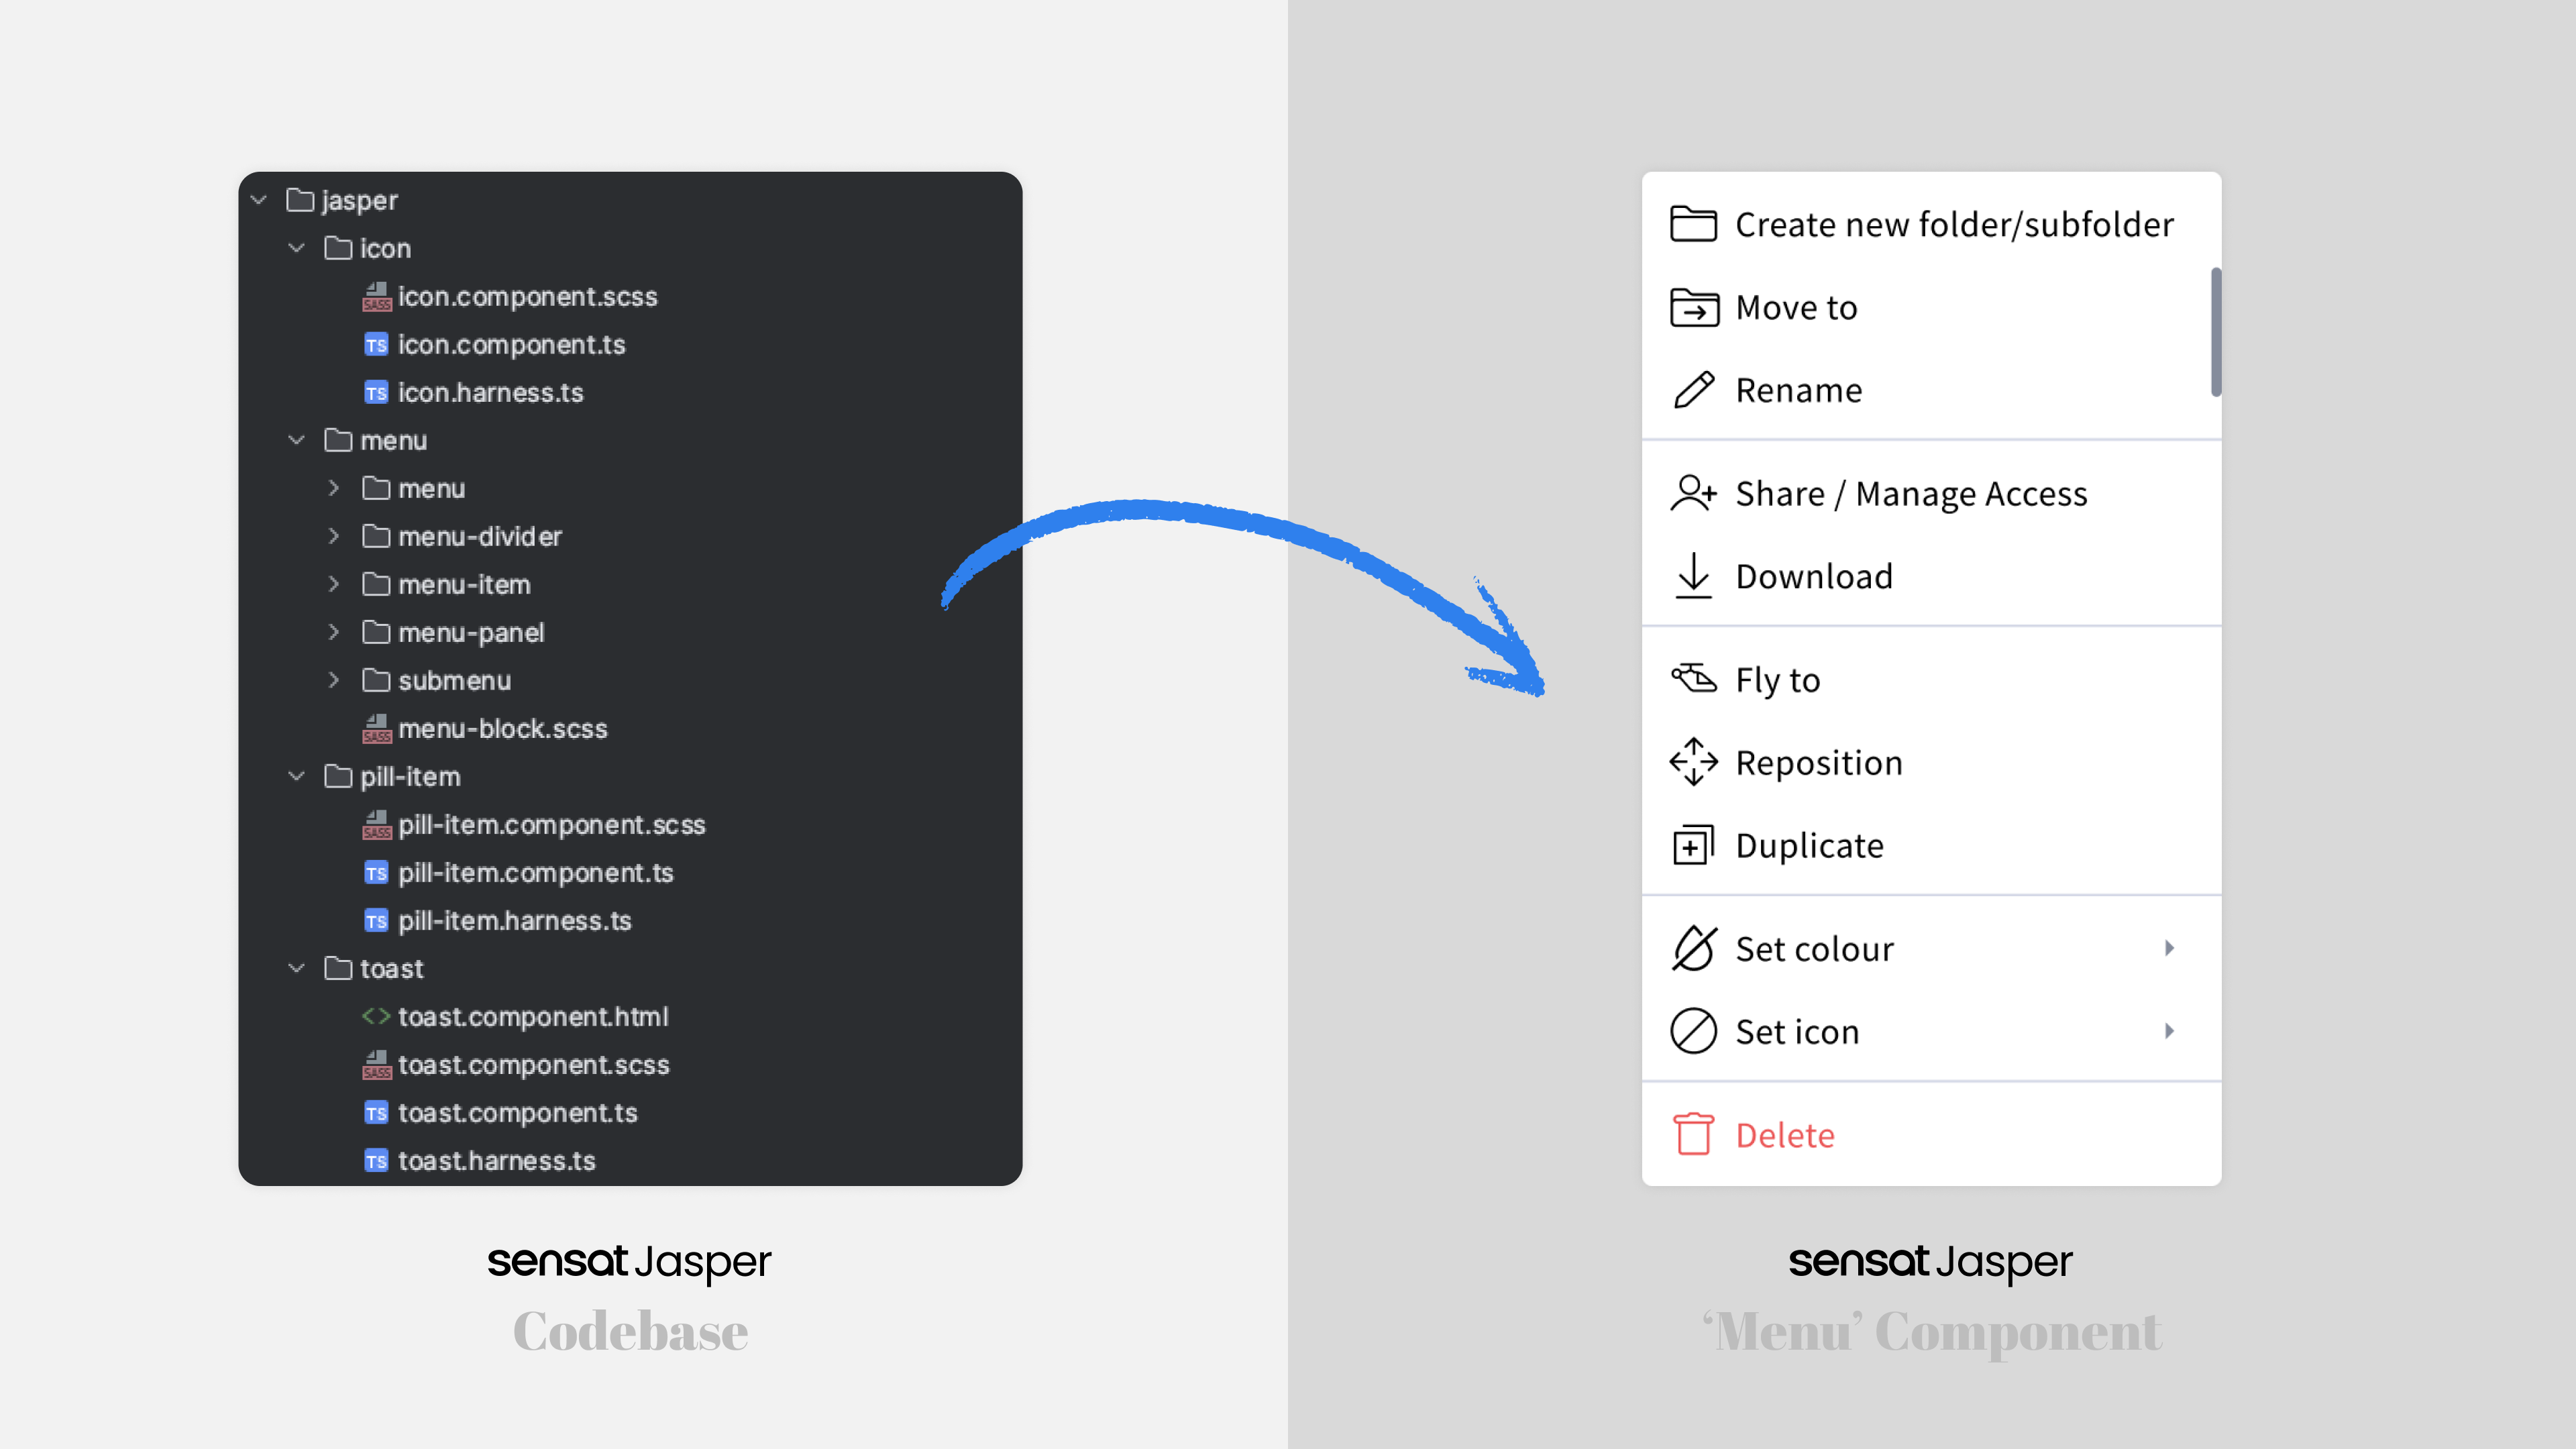Select the 'menu-item' folder name
Viewport: 2576px width, 1449px height.
click(464, 584)
